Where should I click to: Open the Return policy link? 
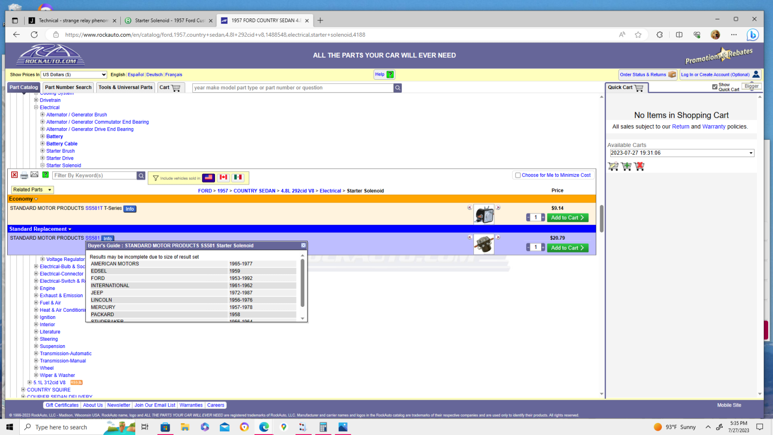681,127
